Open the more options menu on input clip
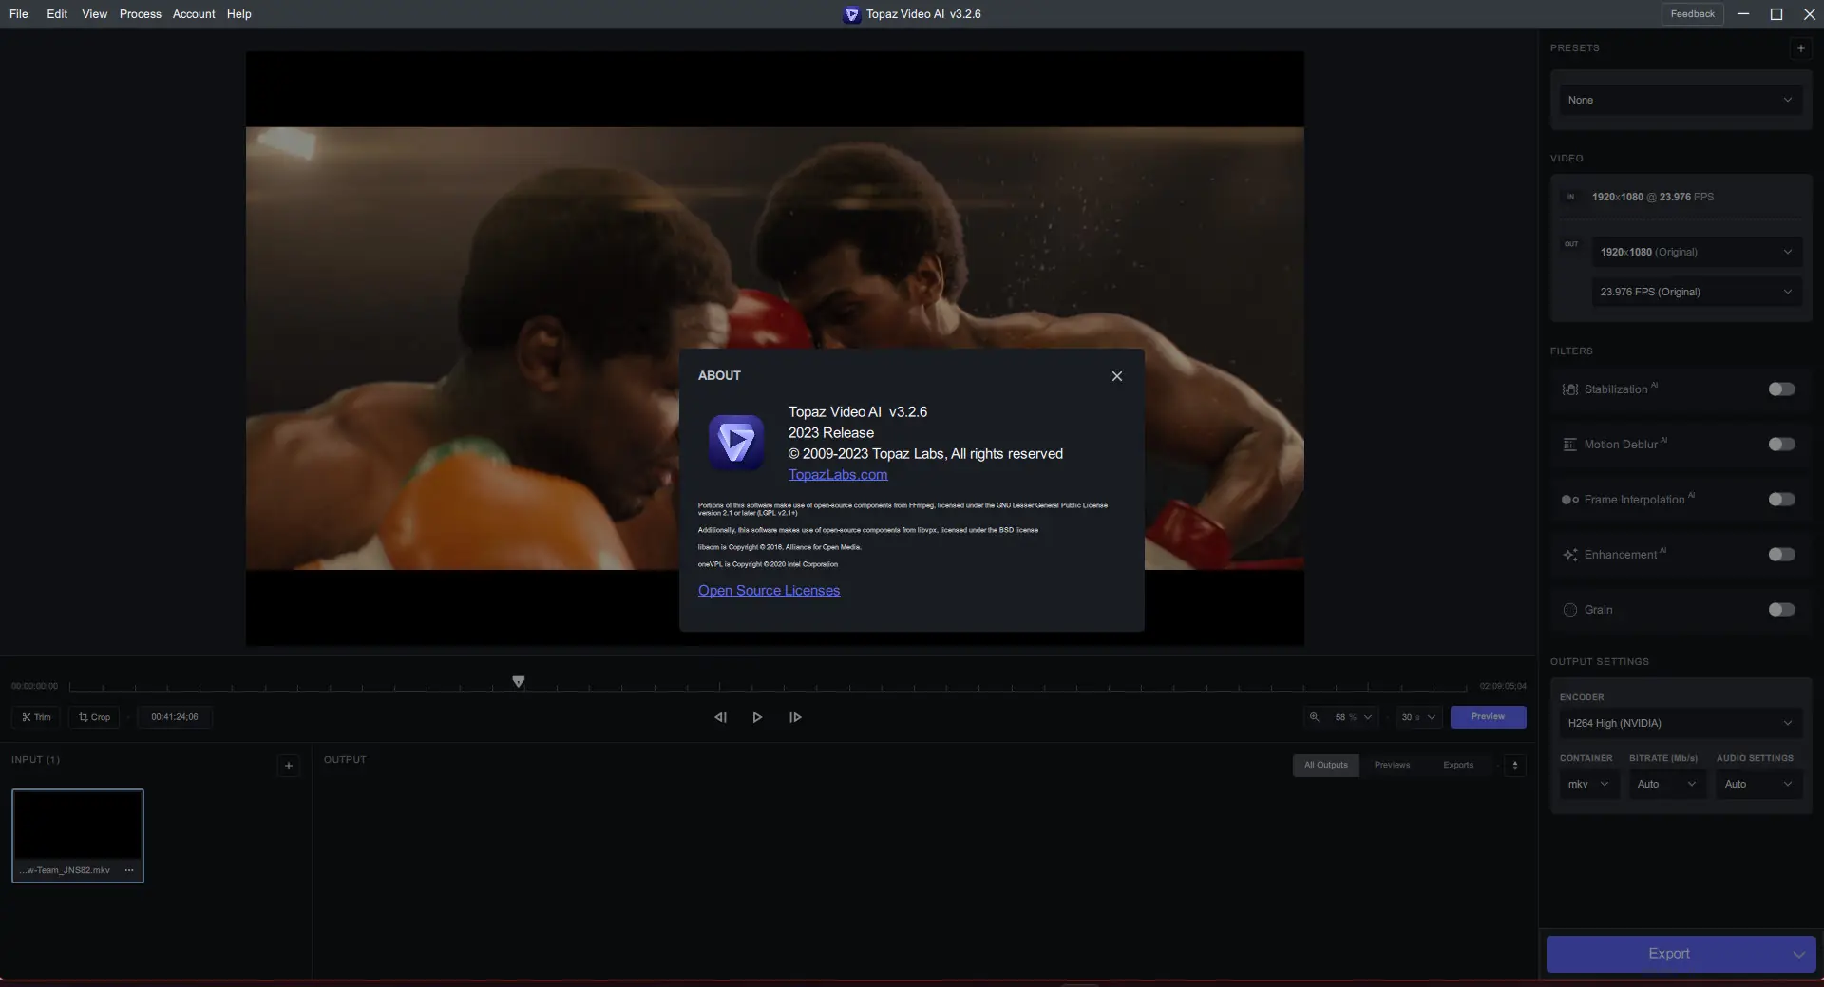The image size is (1824, 987). click(129, 870)
